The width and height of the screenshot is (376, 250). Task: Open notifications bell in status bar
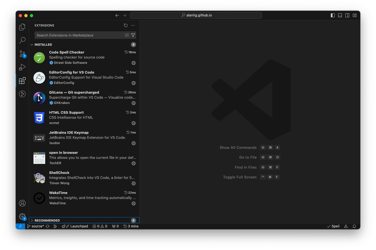[x=354, y=226]
